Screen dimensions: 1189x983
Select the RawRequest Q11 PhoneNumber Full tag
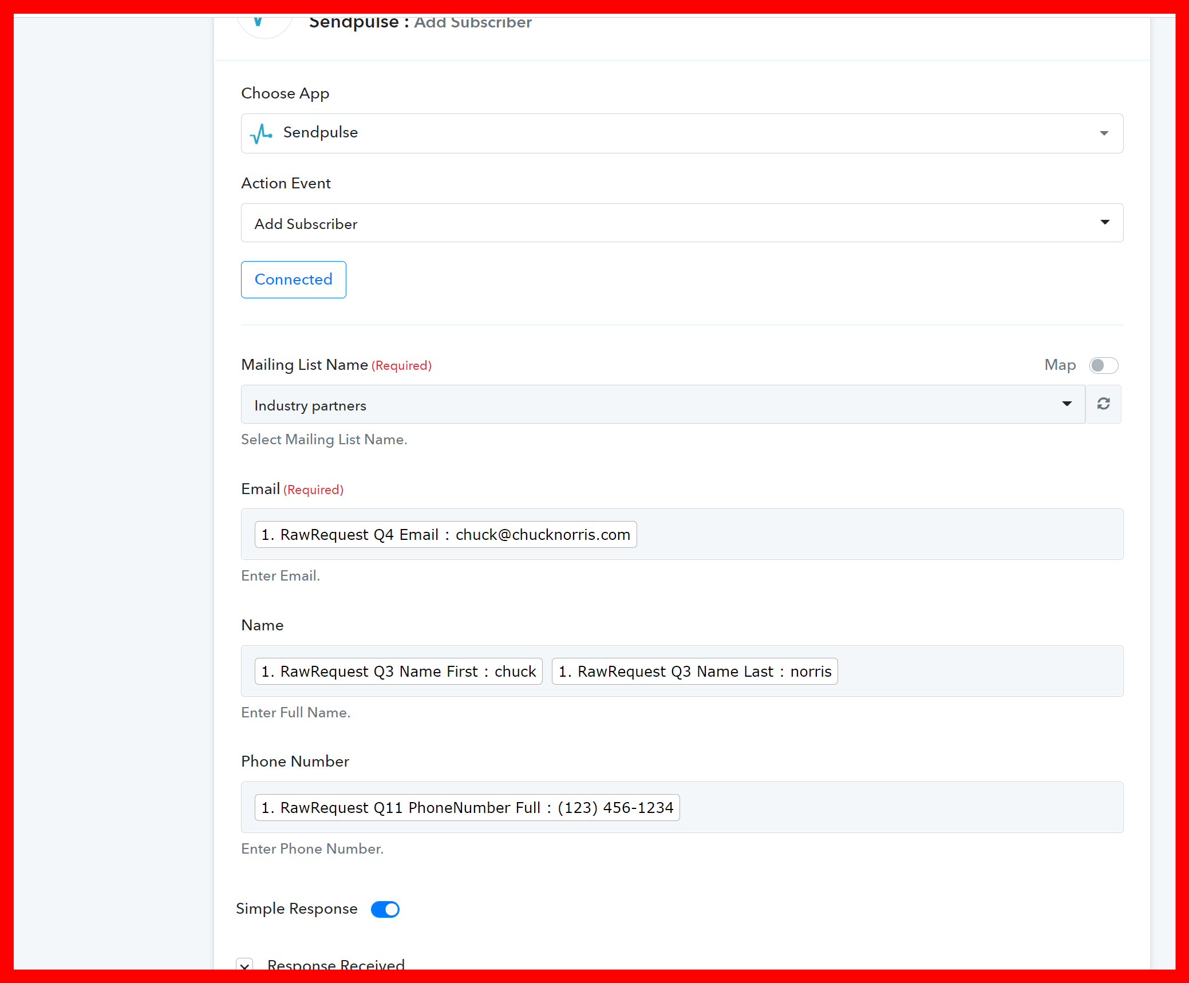click(x=467, y=807)
